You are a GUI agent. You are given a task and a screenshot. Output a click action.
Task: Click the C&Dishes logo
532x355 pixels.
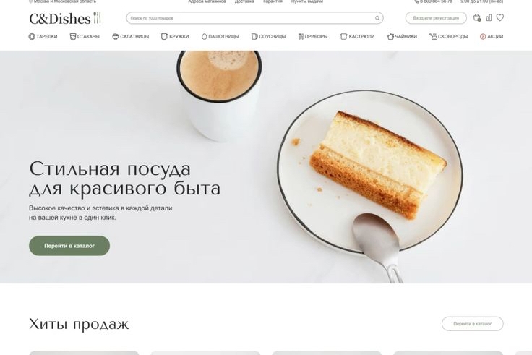pos(65,18)
